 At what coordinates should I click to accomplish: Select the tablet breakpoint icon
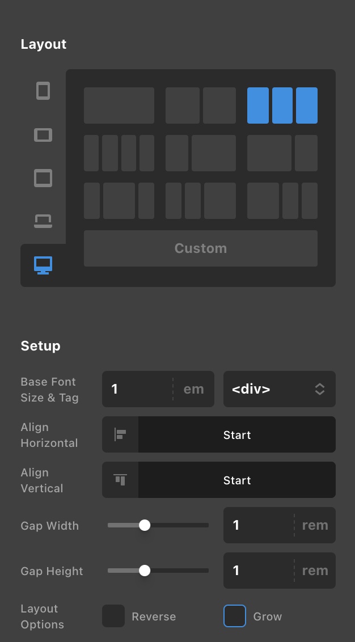point(43,178)
